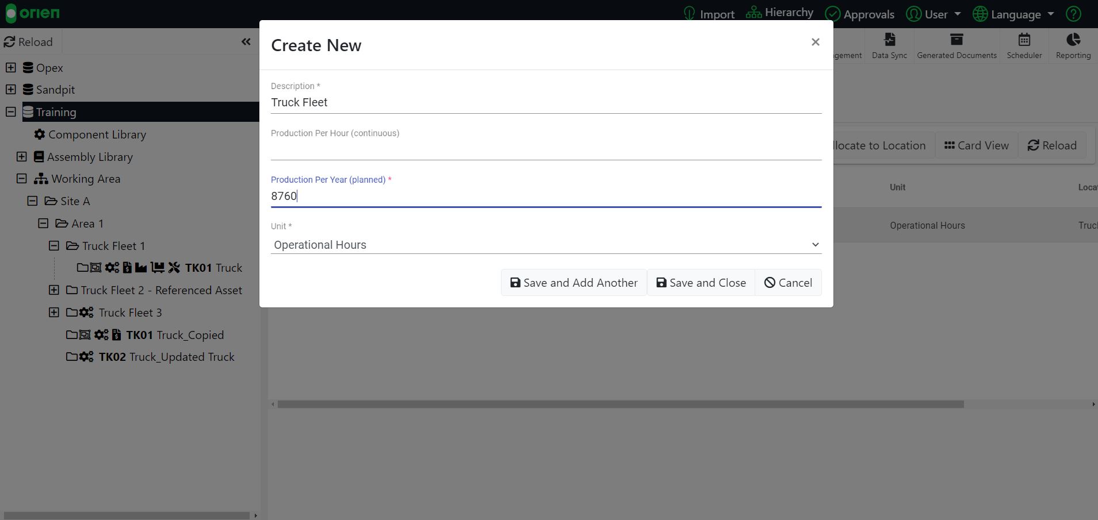Open the Language menu

point(1013,14)
